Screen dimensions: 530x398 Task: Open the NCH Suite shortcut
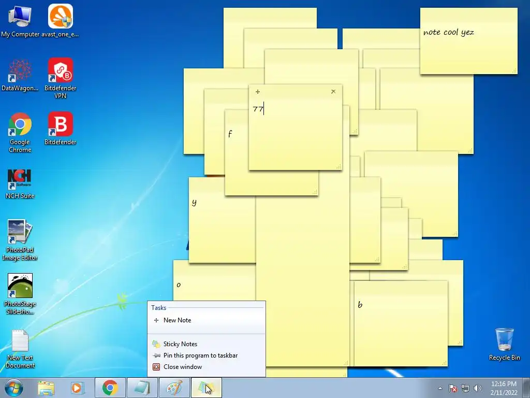click(20, 184)
